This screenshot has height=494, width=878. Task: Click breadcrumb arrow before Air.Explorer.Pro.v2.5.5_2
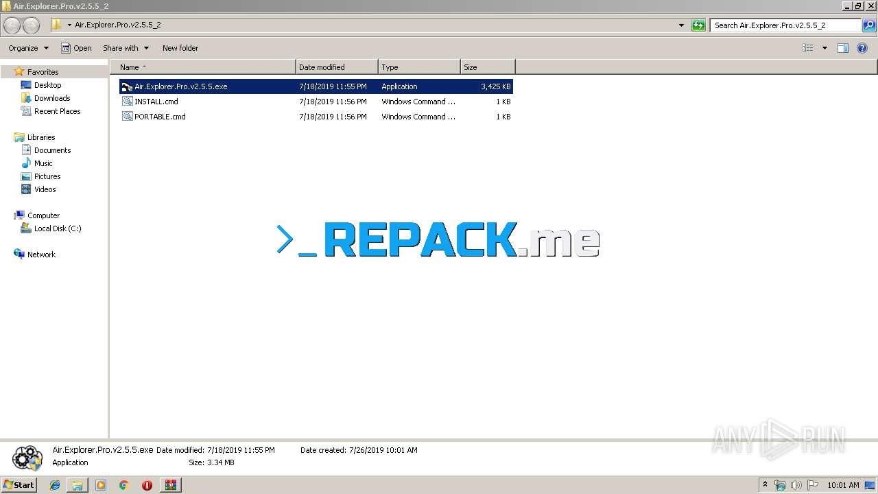point(69,25)
